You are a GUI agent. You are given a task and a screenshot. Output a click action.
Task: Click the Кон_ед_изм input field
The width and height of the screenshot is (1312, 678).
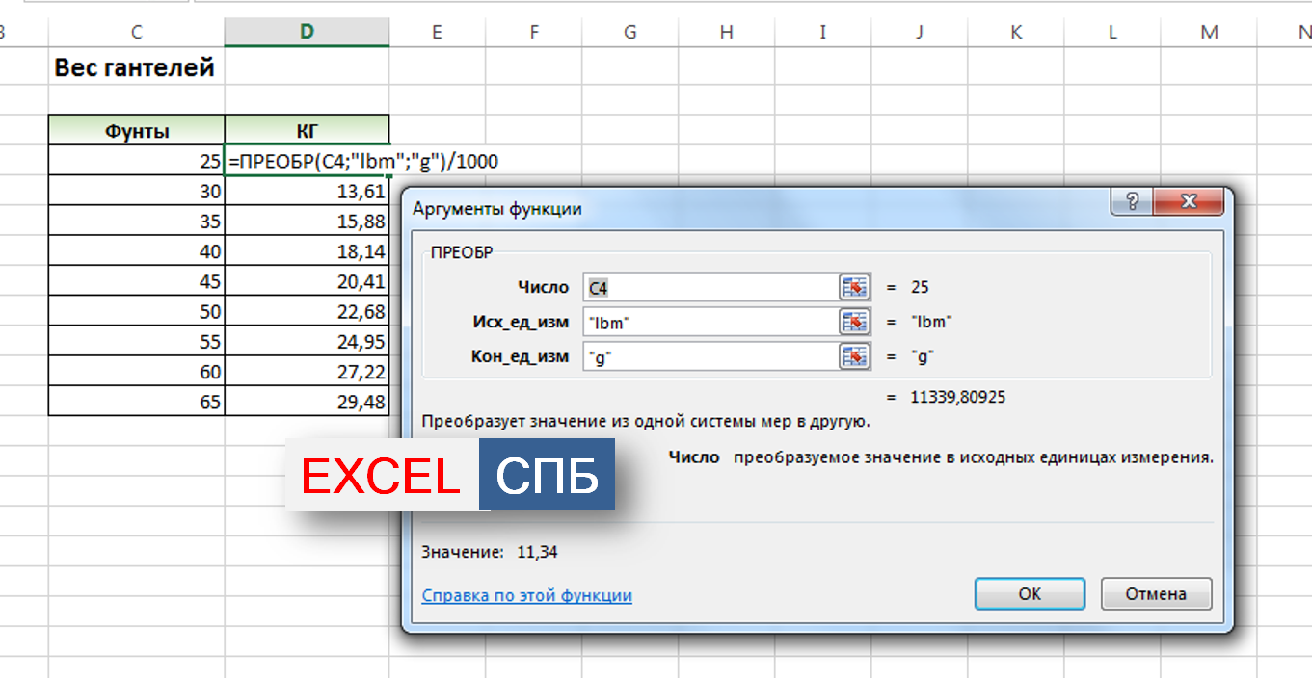[x=710, y=356]
